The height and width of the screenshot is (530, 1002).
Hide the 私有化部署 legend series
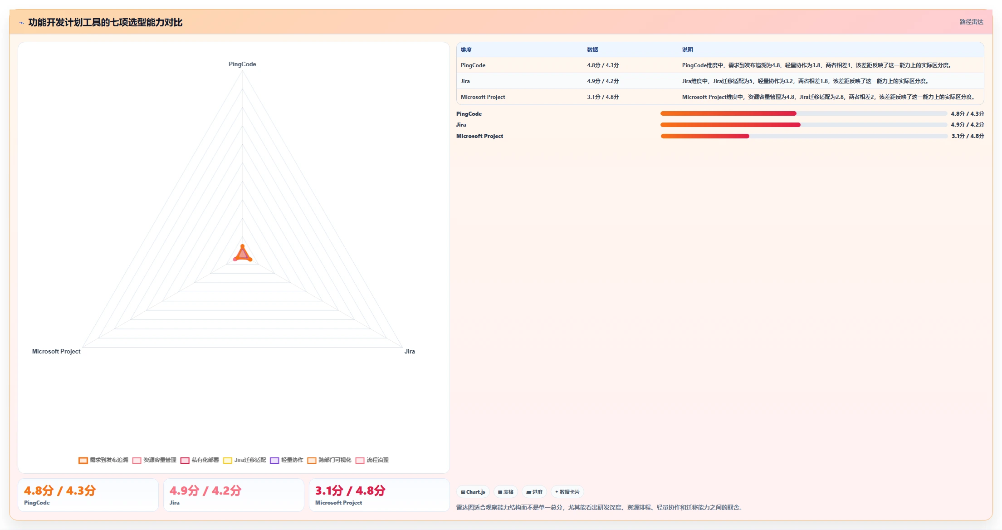[200, 460]
